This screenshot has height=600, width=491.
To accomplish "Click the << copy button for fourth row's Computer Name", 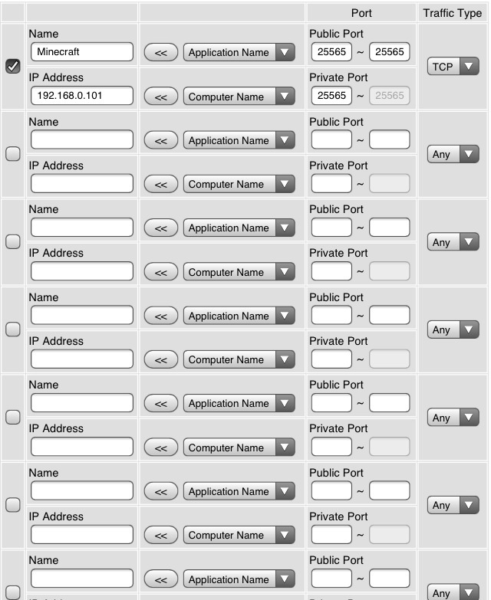I will pos(160,360).
